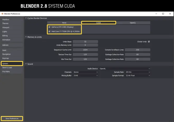Collapse the Memory & Limits panel
174x122 pixels.
[26, 37]
